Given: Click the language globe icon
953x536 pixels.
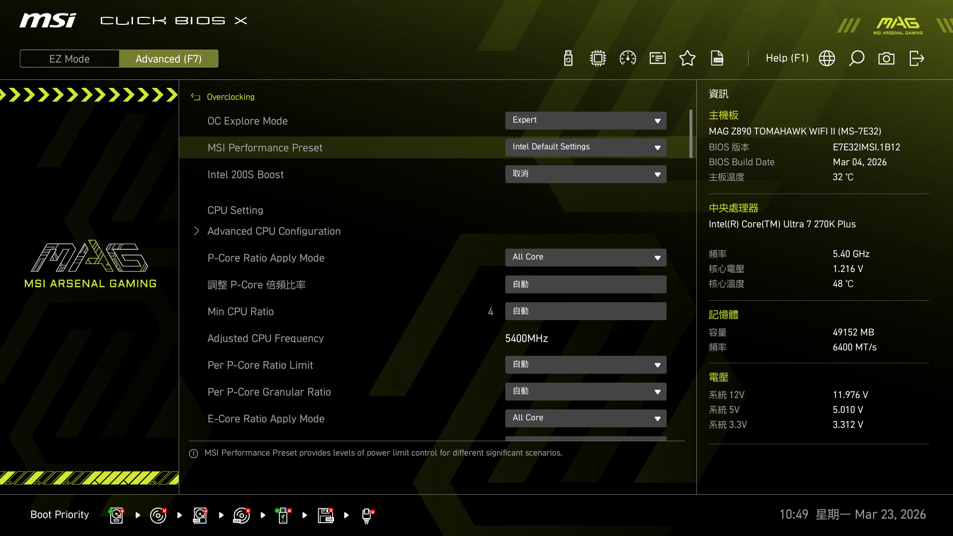Looking at the screenshot, I should 827,59.
